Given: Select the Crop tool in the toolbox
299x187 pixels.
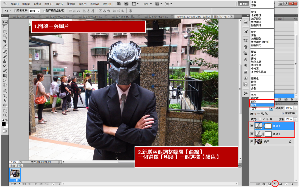Looking at the screenshot, I should click(5, 41).
